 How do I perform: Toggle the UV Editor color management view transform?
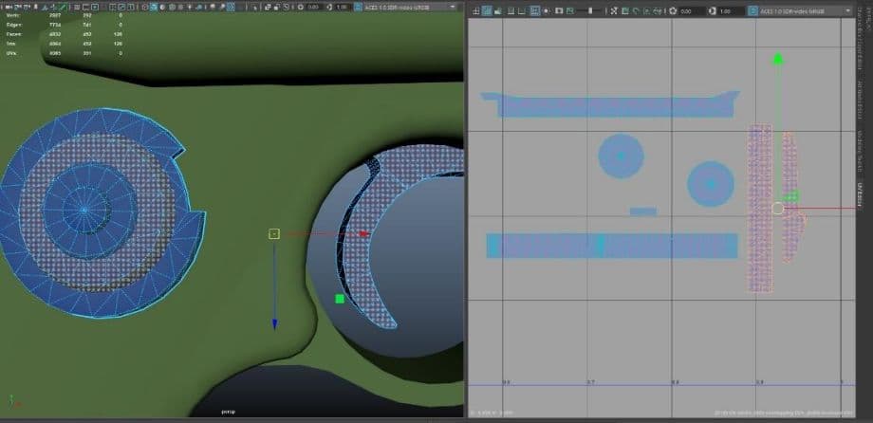pos(755,10)
